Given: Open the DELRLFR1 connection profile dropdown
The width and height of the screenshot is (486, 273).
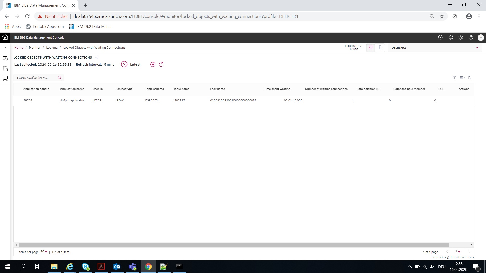Looking at the screenshot, I should [x=435, y=48].
